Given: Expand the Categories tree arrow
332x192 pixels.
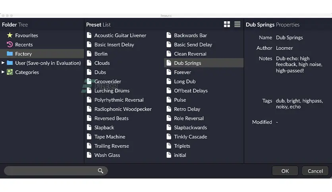Looking at the screenshot, I should coord(3,72).
